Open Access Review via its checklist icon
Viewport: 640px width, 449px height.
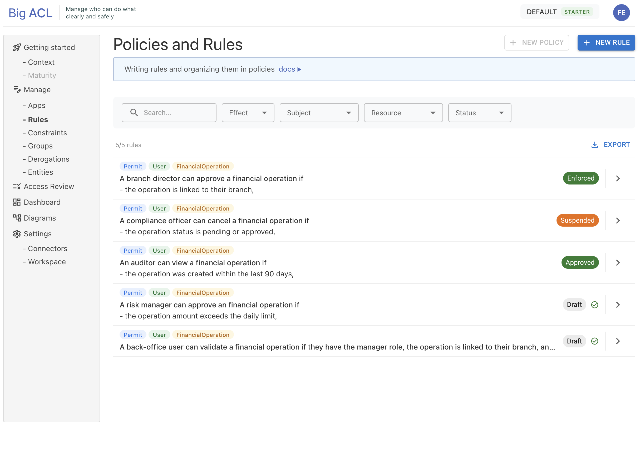pos(17,186)
